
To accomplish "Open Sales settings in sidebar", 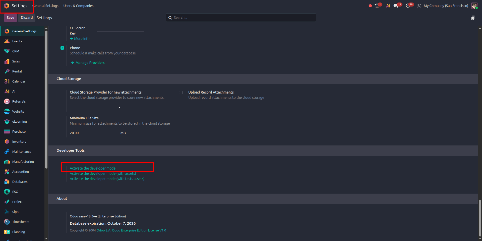I will [22, 61].
